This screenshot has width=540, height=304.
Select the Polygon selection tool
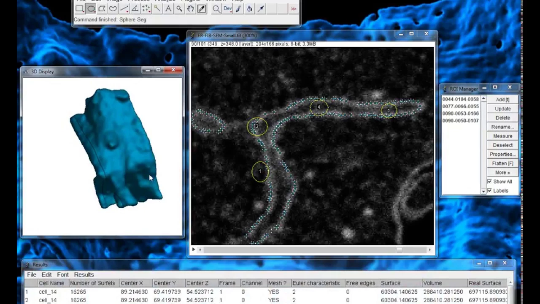pyautogui.click(x=102, y=8)
